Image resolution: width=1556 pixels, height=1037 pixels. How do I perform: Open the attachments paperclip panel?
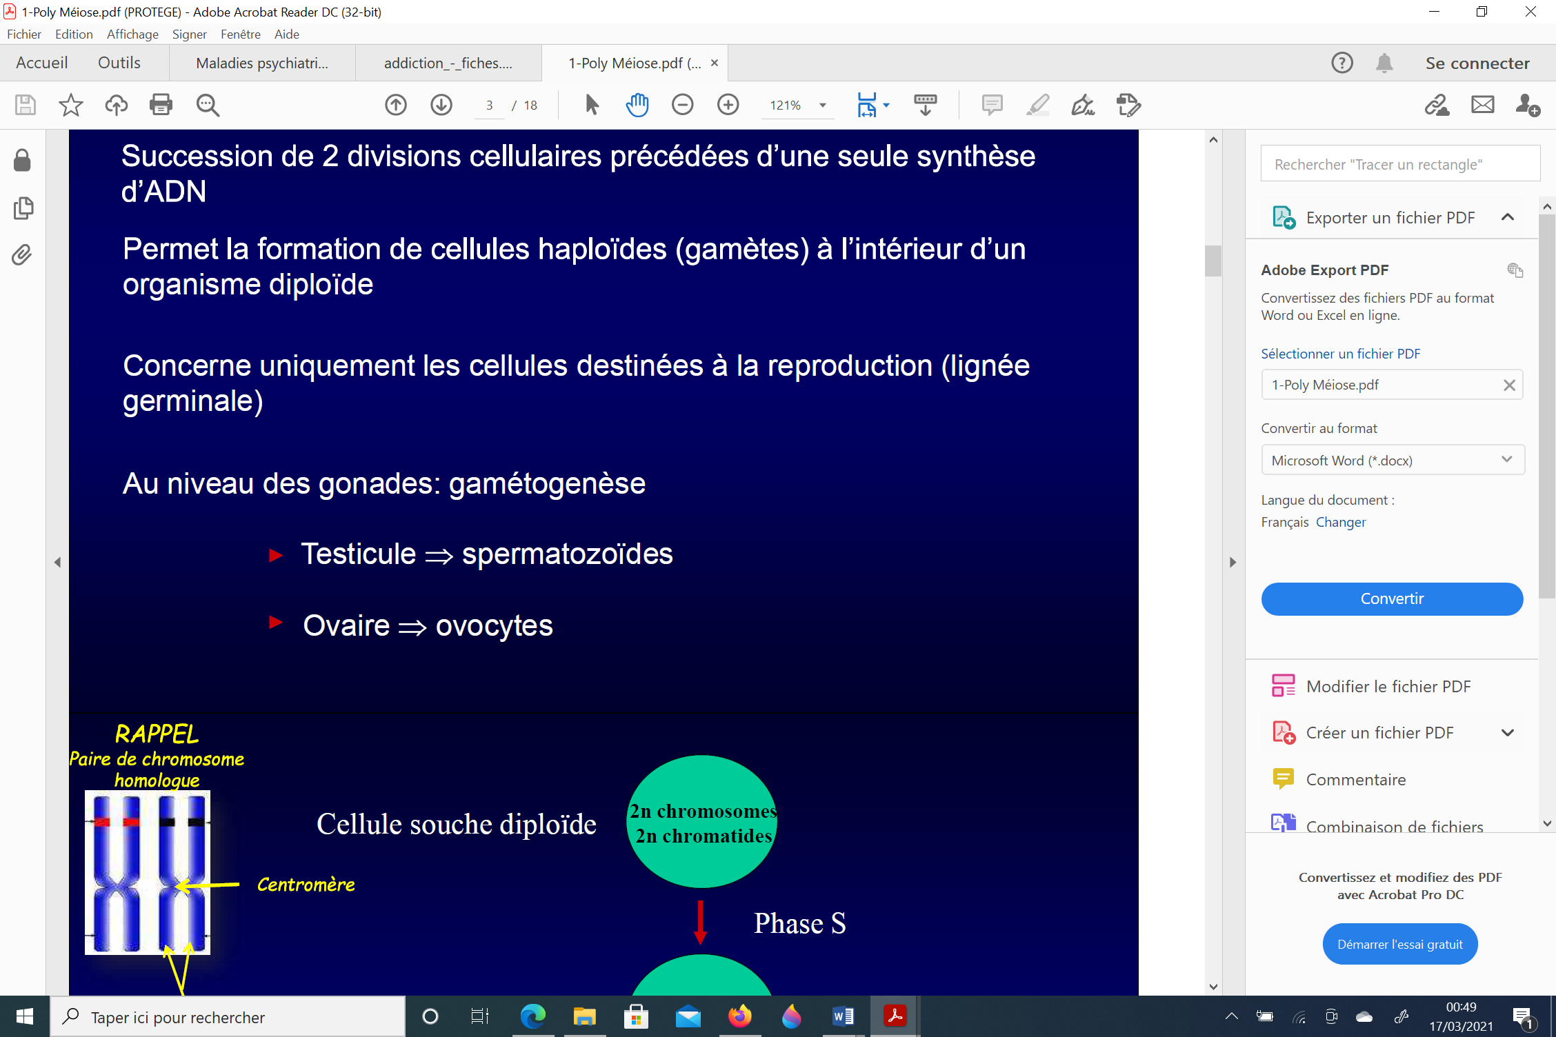pyautogui.click(x=22, y=255)
